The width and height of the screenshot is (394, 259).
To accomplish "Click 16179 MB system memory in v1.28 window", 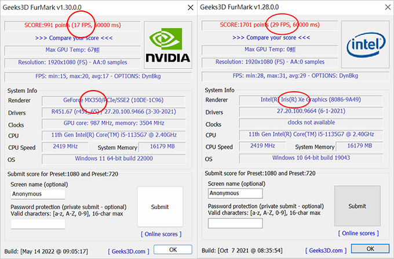I will pyautogui.click(x=359, y=146).
